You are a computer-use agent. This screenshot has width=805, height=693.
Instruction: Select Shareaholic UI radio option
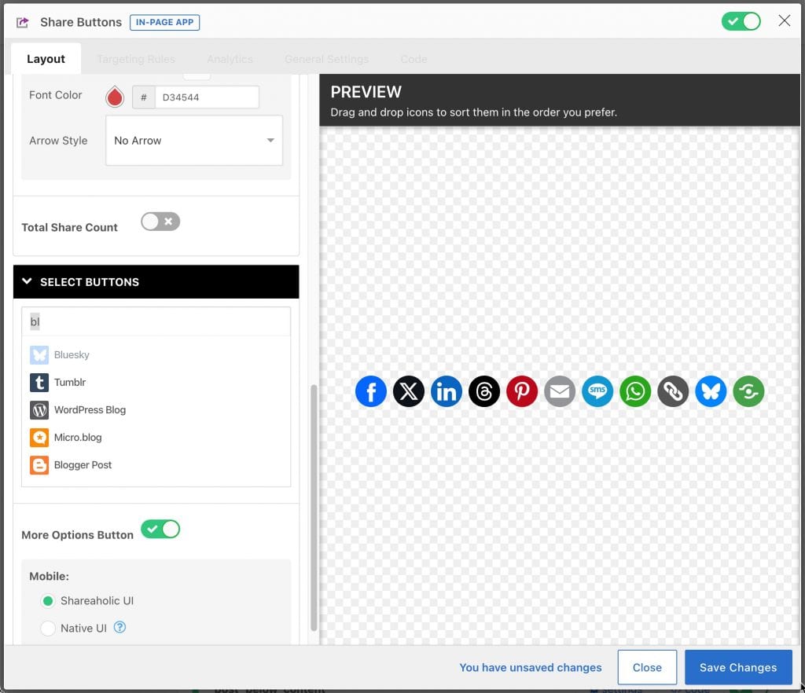pos(48,600)
